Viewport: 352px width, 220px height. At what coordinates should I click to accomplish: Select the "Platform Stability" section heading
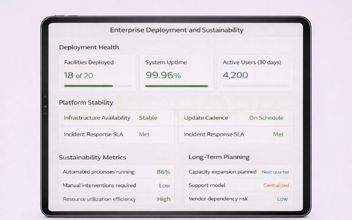pos(86,103)
